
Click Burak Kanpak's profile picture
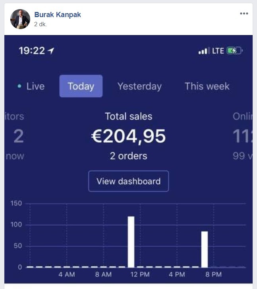[x=20, y=19]
